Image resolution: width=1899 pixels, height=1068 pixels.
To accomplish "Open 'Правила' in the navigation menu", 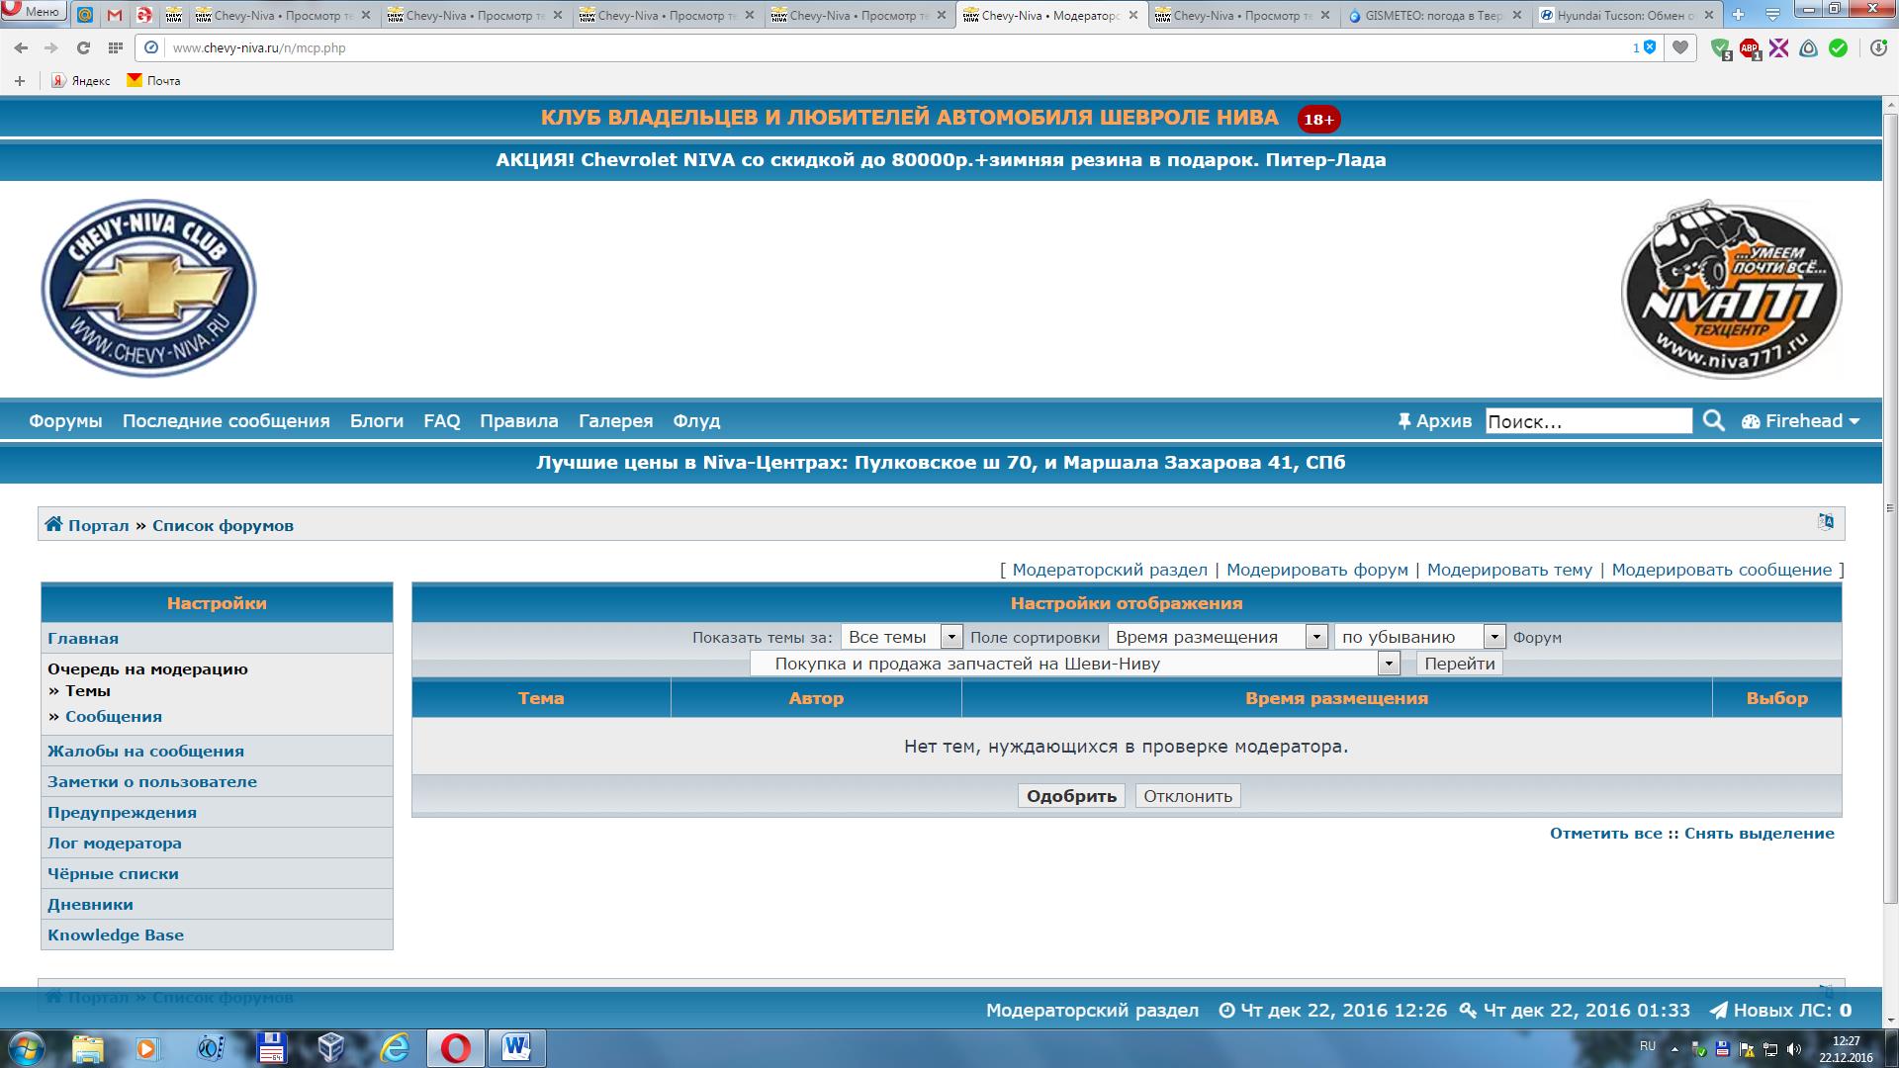I will tap(518, 421).
